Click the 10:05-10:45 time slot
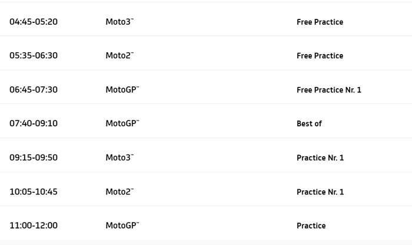The width and height of the screenshot is (412, 245). coord(34,192)
